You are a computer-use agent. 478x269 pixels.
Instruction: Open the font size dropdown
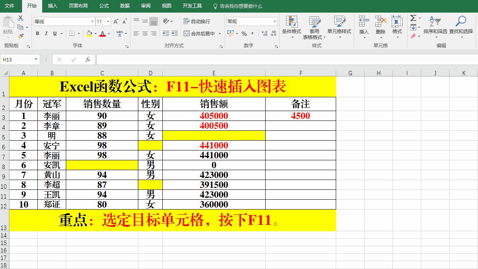107,21
